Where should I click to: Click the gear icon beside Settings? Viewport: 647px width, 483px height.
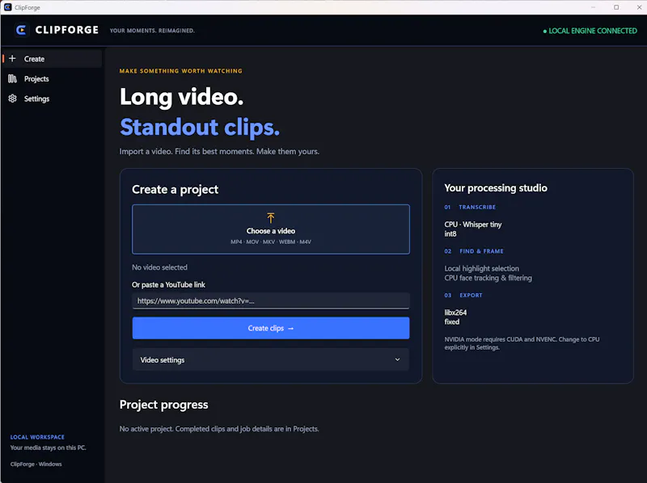(12, 99)
